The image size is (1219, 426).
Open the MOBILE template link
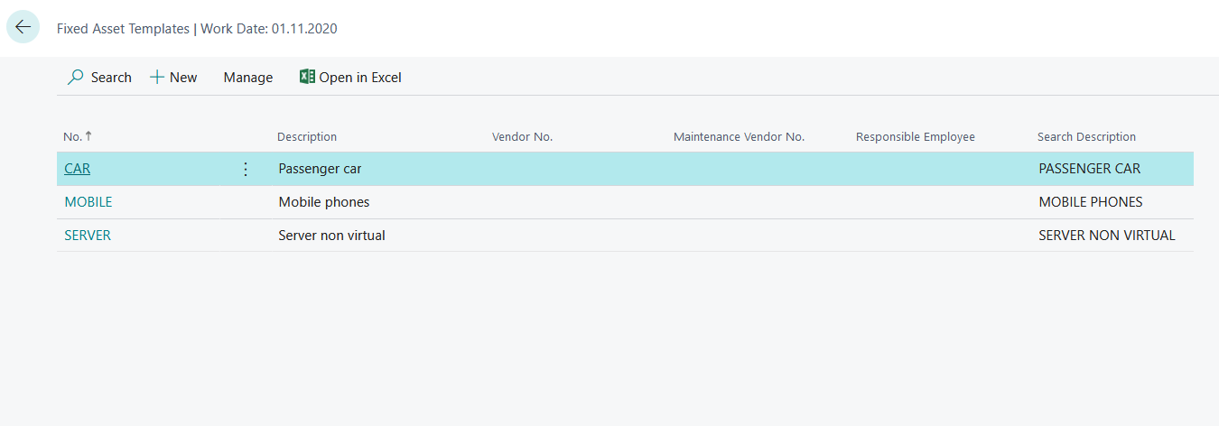(x=88, y=202)
